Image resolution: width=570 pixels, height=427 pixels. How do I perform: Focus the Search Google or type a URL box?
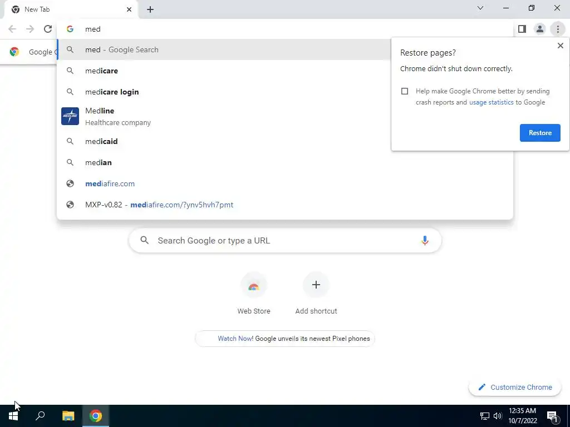[285, 240]
